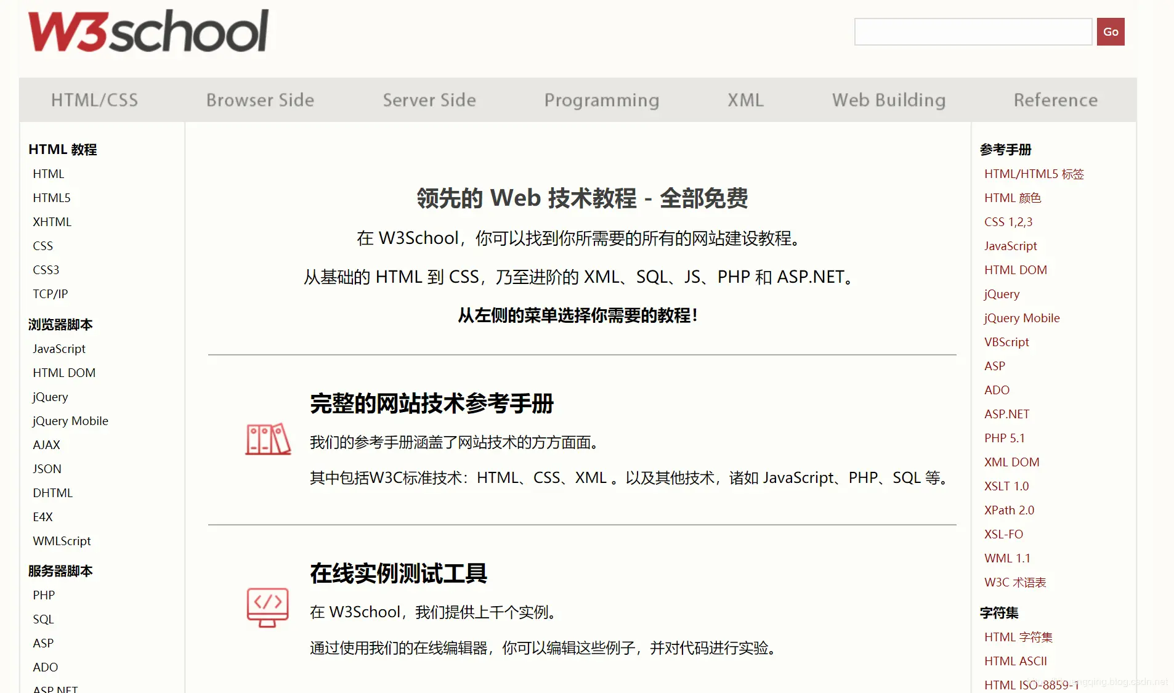Click the 字符集 sidebar heading
Screen dimensions: 1174x693
pyautogui.click(x=999, y=613)
